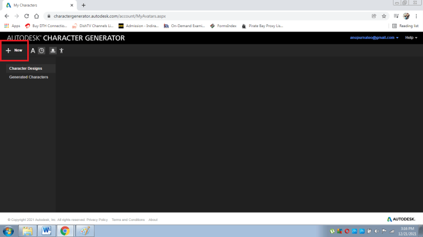The height and width of the screenshot is (237, 423).
Task: Click the browser forward arrow
Action: point(17,16)
